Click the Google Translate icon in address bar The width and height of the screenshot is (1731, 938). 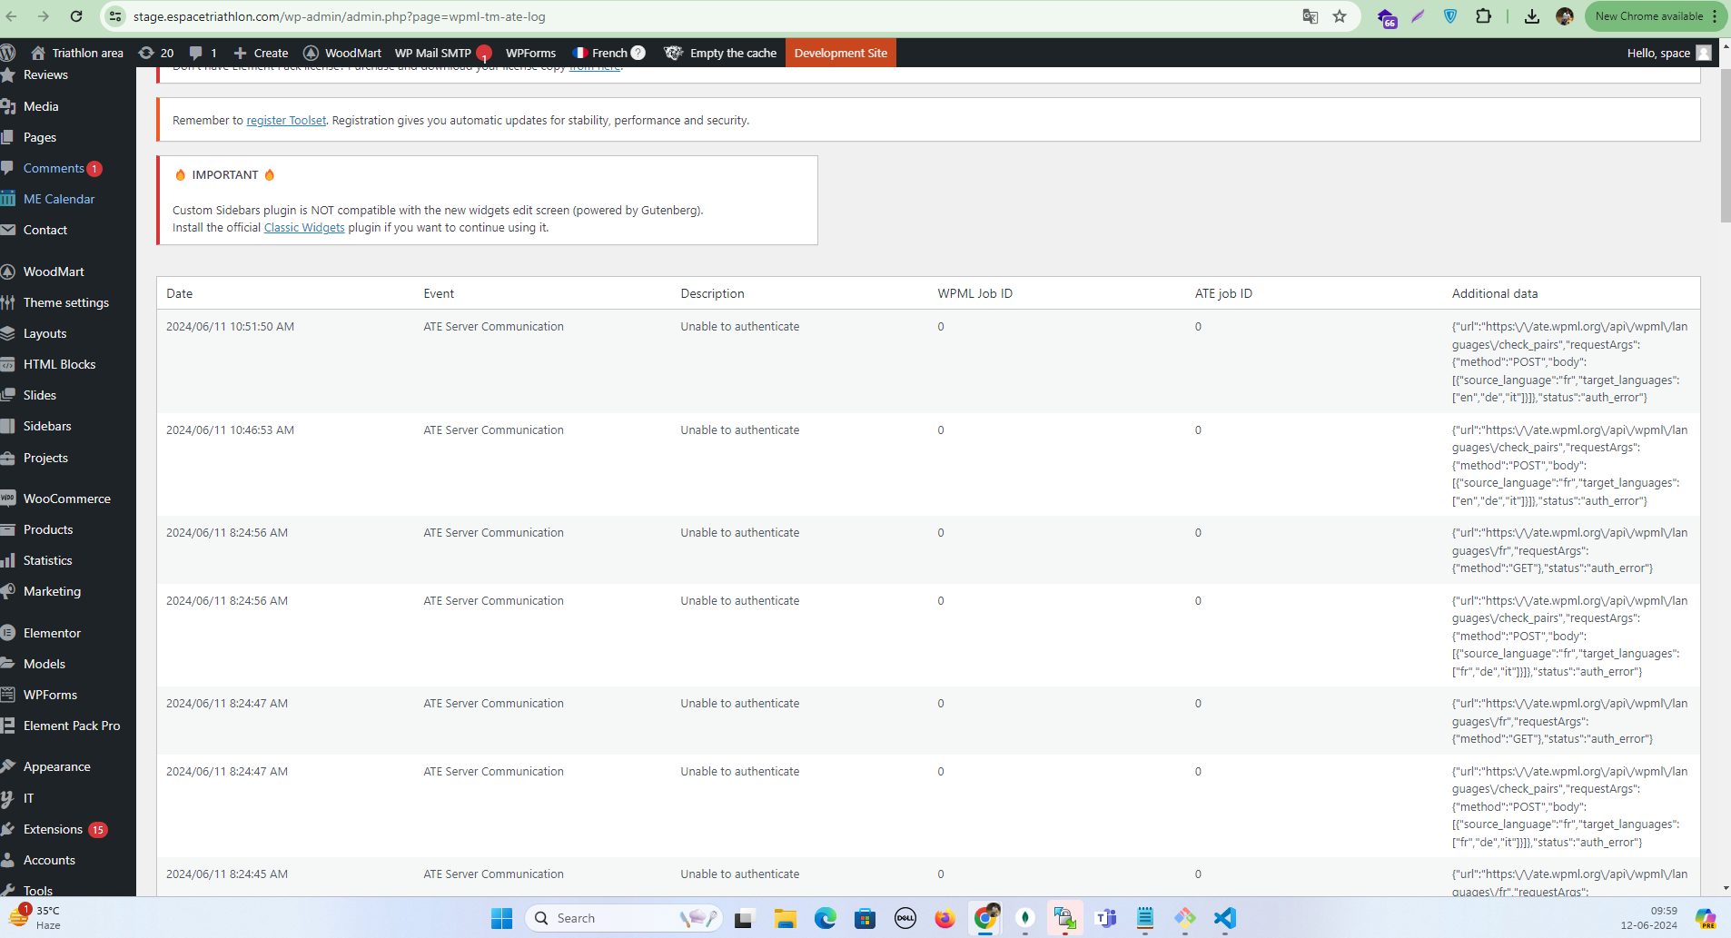tap(1310, 16)
